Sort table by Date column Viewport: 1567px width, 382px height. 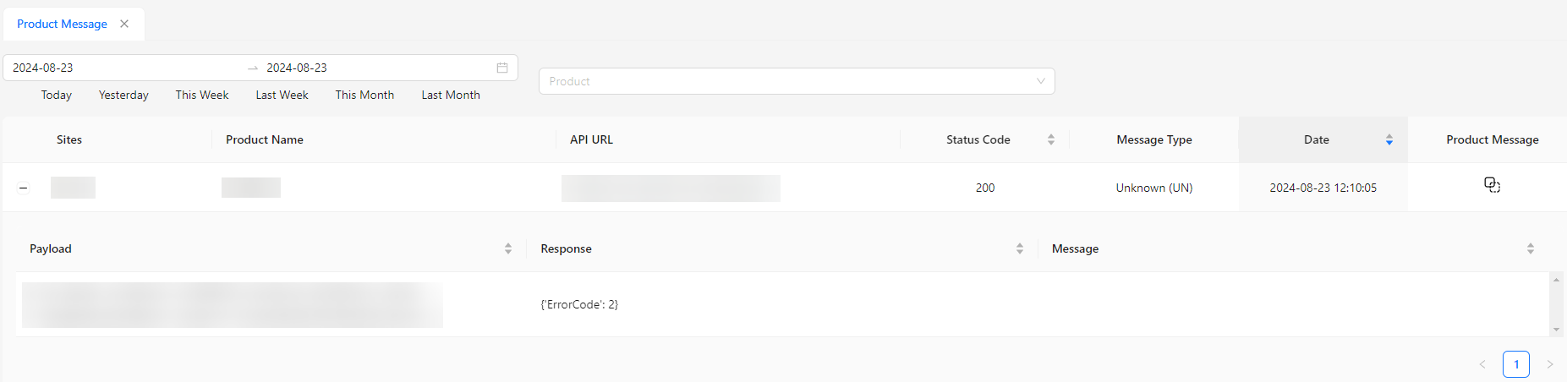[x=1389, y=139]
